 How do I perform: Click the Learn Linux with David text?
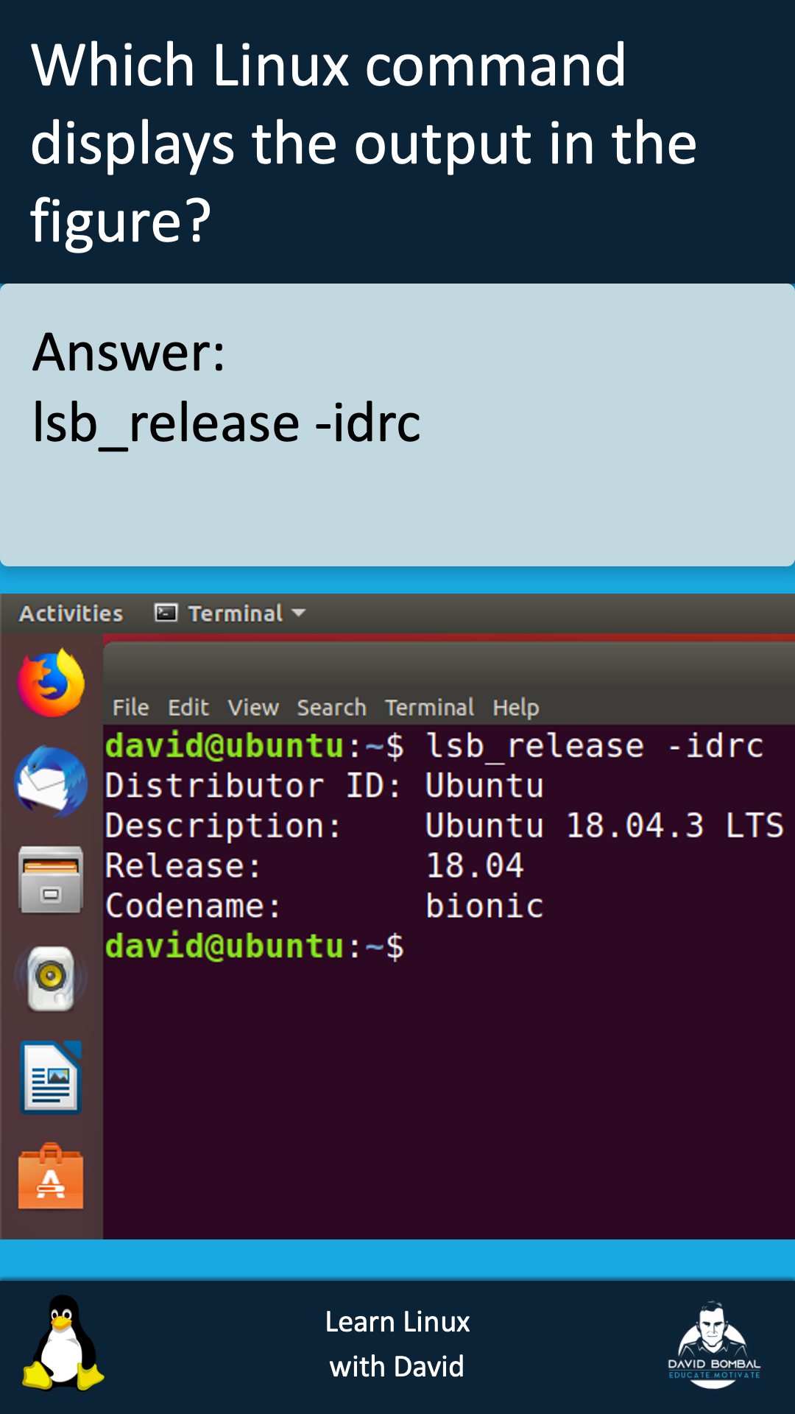pyautogui.click(x=397, y=1344)
